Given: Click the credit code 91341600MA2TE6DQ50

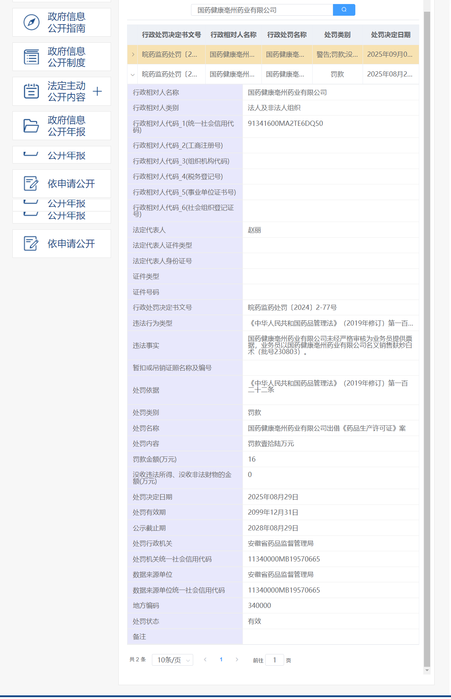Looking at the screenshot, I should [x=286, y=123].
